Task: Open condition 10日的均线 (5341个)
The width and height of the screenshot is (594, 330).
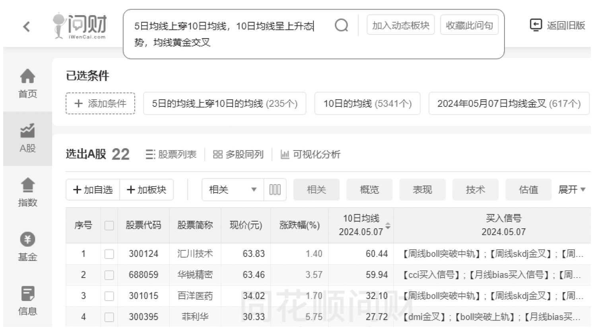Action: (x=367, y=103)
